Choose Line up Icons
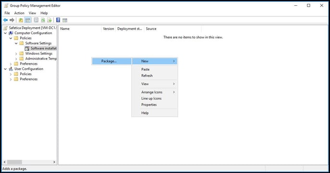Screen dimensions: 330x173 click(x=155, y=98)
